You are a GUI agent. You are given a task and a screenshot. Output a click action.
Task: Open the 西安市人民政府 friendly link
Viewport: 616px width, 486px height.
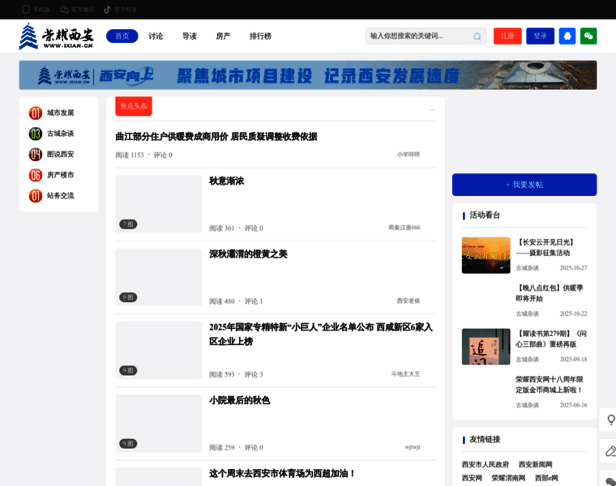(485, 465)
